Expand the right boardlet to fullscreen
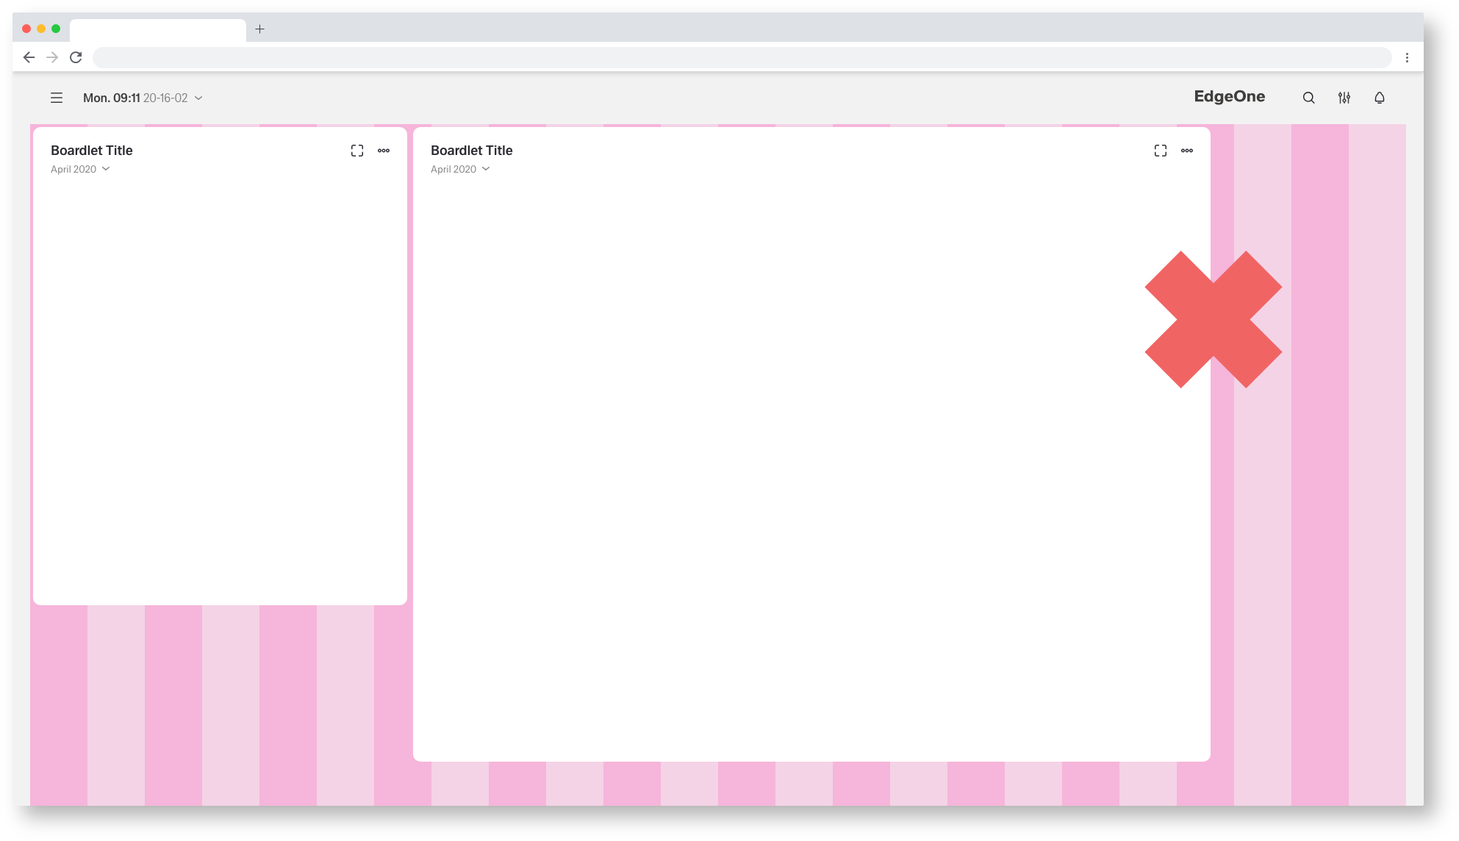The image size is (1459, 841). tap(1160, 151)
